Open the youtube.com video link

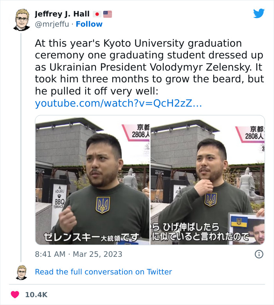pos(118,103)
